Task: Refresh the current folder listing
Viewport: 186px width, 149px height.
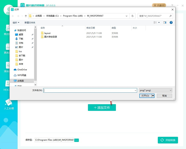Action: click(133, 16)
